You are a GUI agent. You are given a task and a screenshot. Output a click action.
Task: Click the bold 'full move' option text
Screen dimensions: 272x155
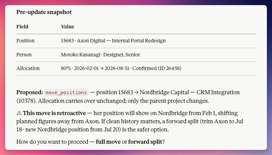click(x=108, y=142)
